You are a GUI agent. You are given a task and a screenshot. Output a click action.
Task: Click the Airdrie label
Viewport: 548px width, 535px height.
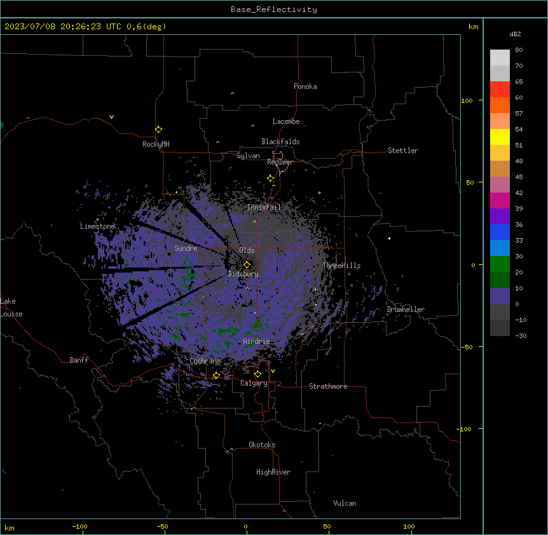click(257, 341)
